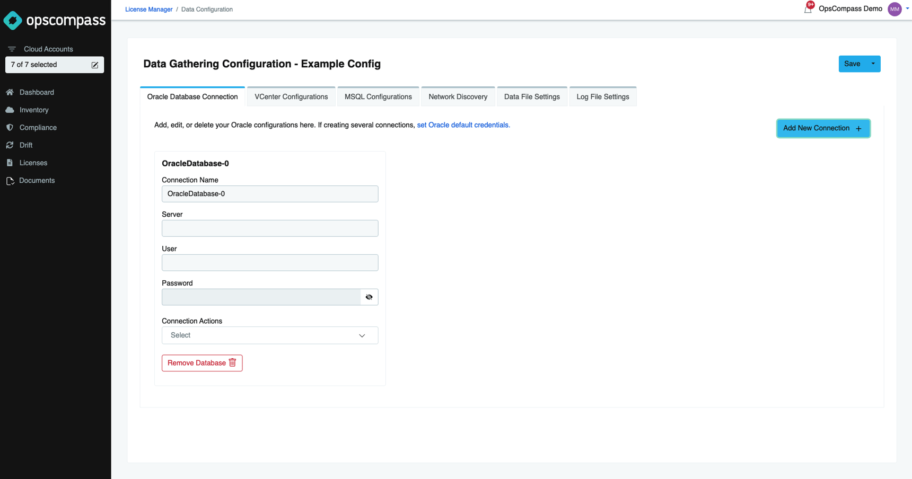Open the Connection Actions select dropdown

coord(270,335)
